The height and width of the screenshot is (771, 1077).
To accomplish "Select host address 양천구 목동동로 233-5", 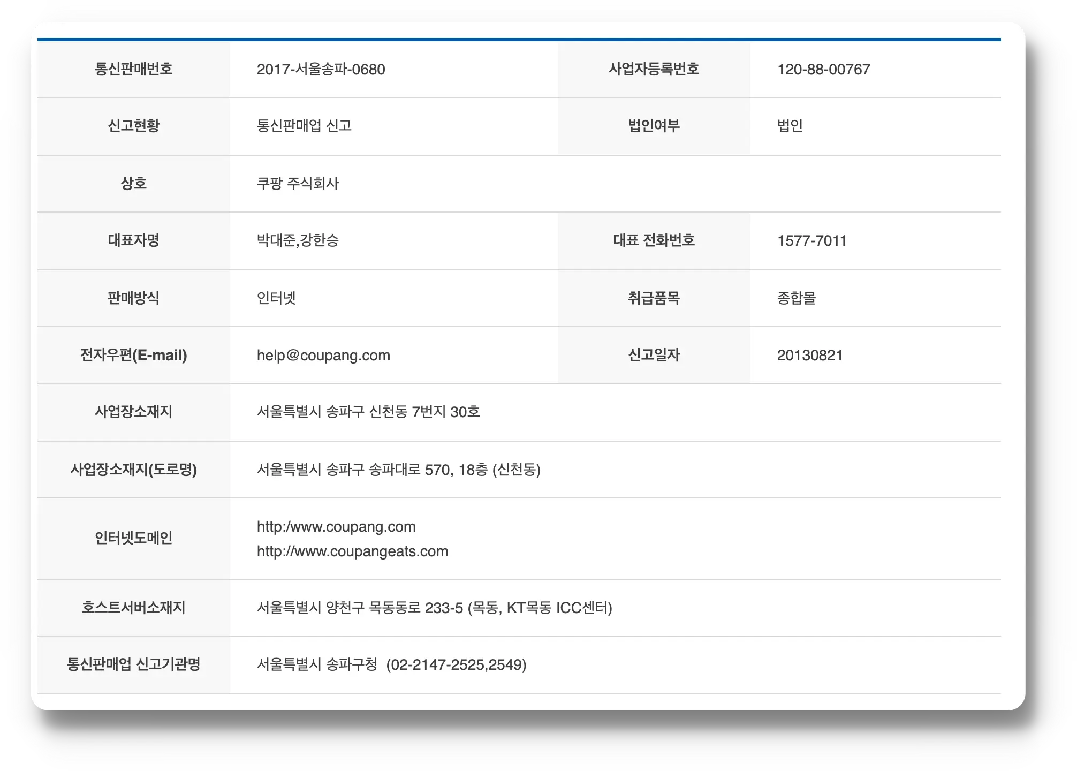I will click(395, 608).
